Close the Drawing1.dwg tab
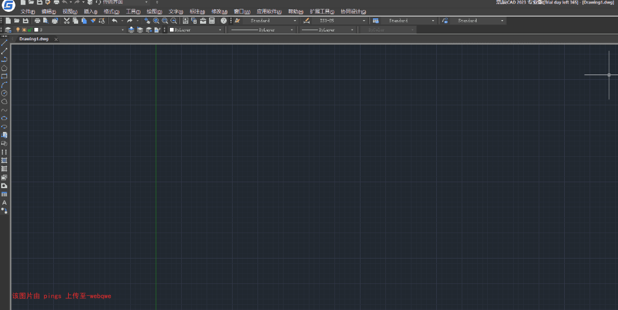Screen dimensions: 618x310 point(56,40)
